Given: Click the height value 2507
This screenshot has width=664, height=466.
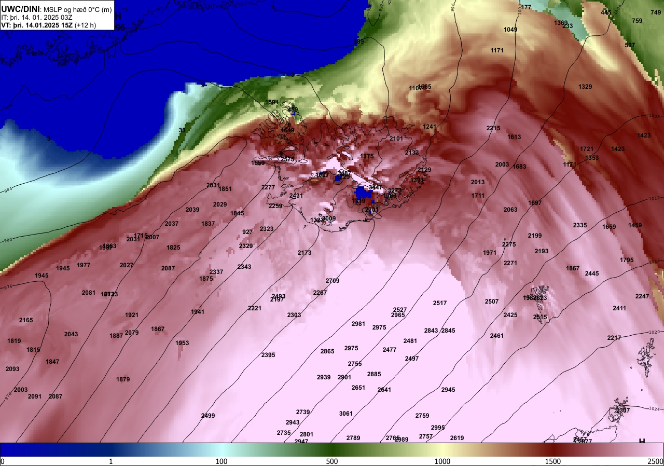Looking at the screenshot, I should [492, 301].
